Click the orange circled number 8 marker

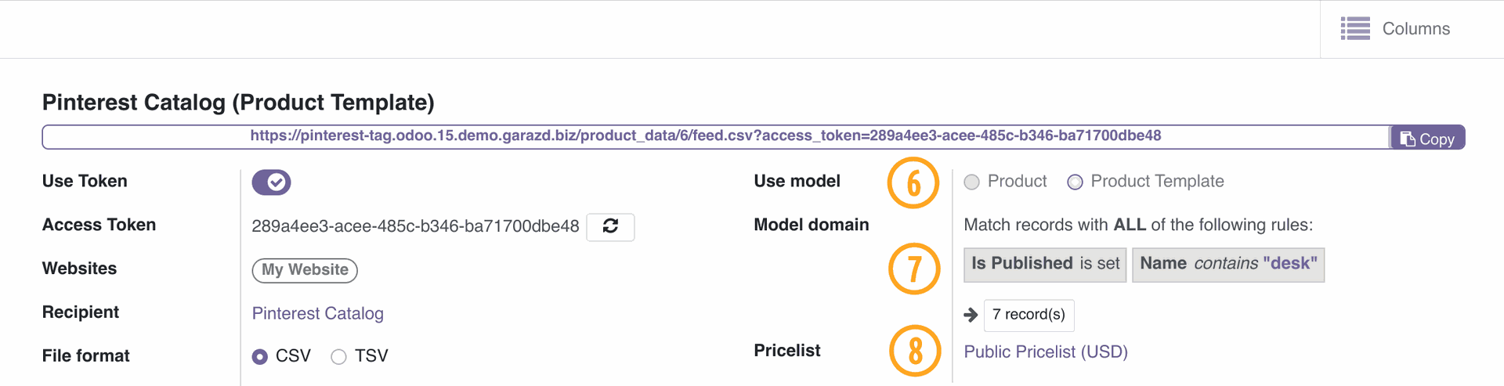[x=915, y=350]
